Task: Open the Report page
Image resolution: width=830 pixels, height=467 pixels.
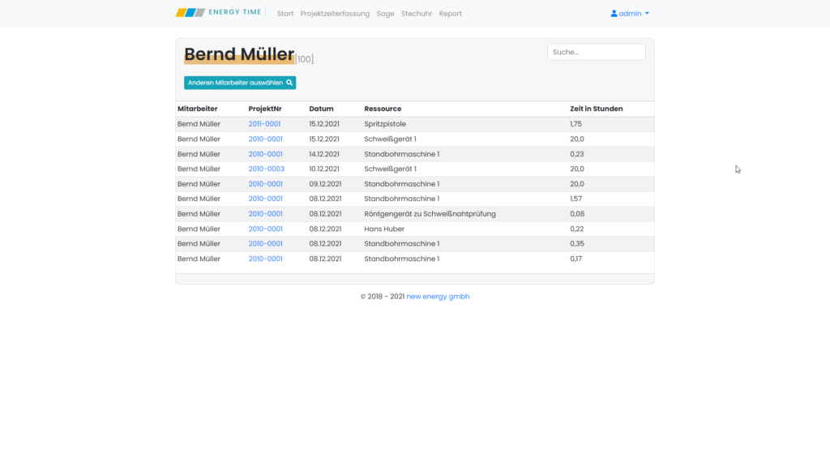Action: tap(451, 14)
